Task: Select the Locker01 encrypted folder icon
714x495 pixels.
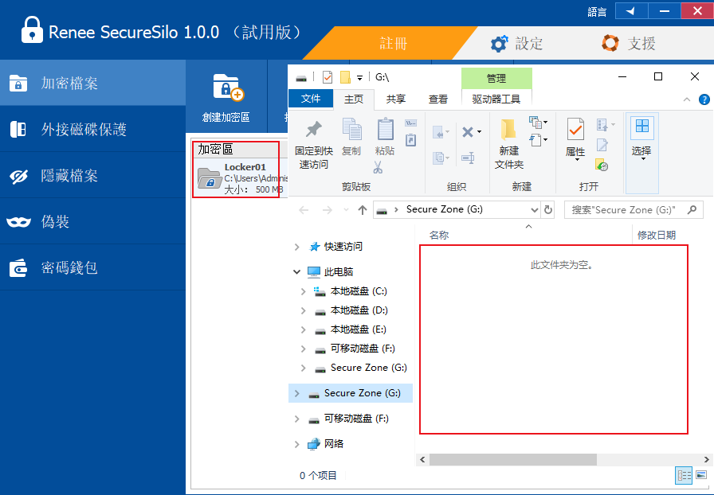Action: 210,178
